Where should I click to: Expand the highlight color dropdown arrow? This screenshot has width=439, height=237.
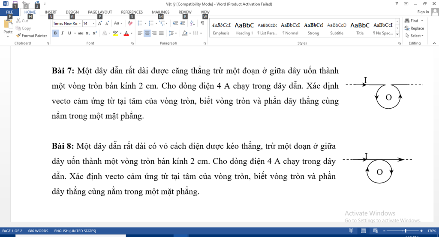tap(120, 33)
